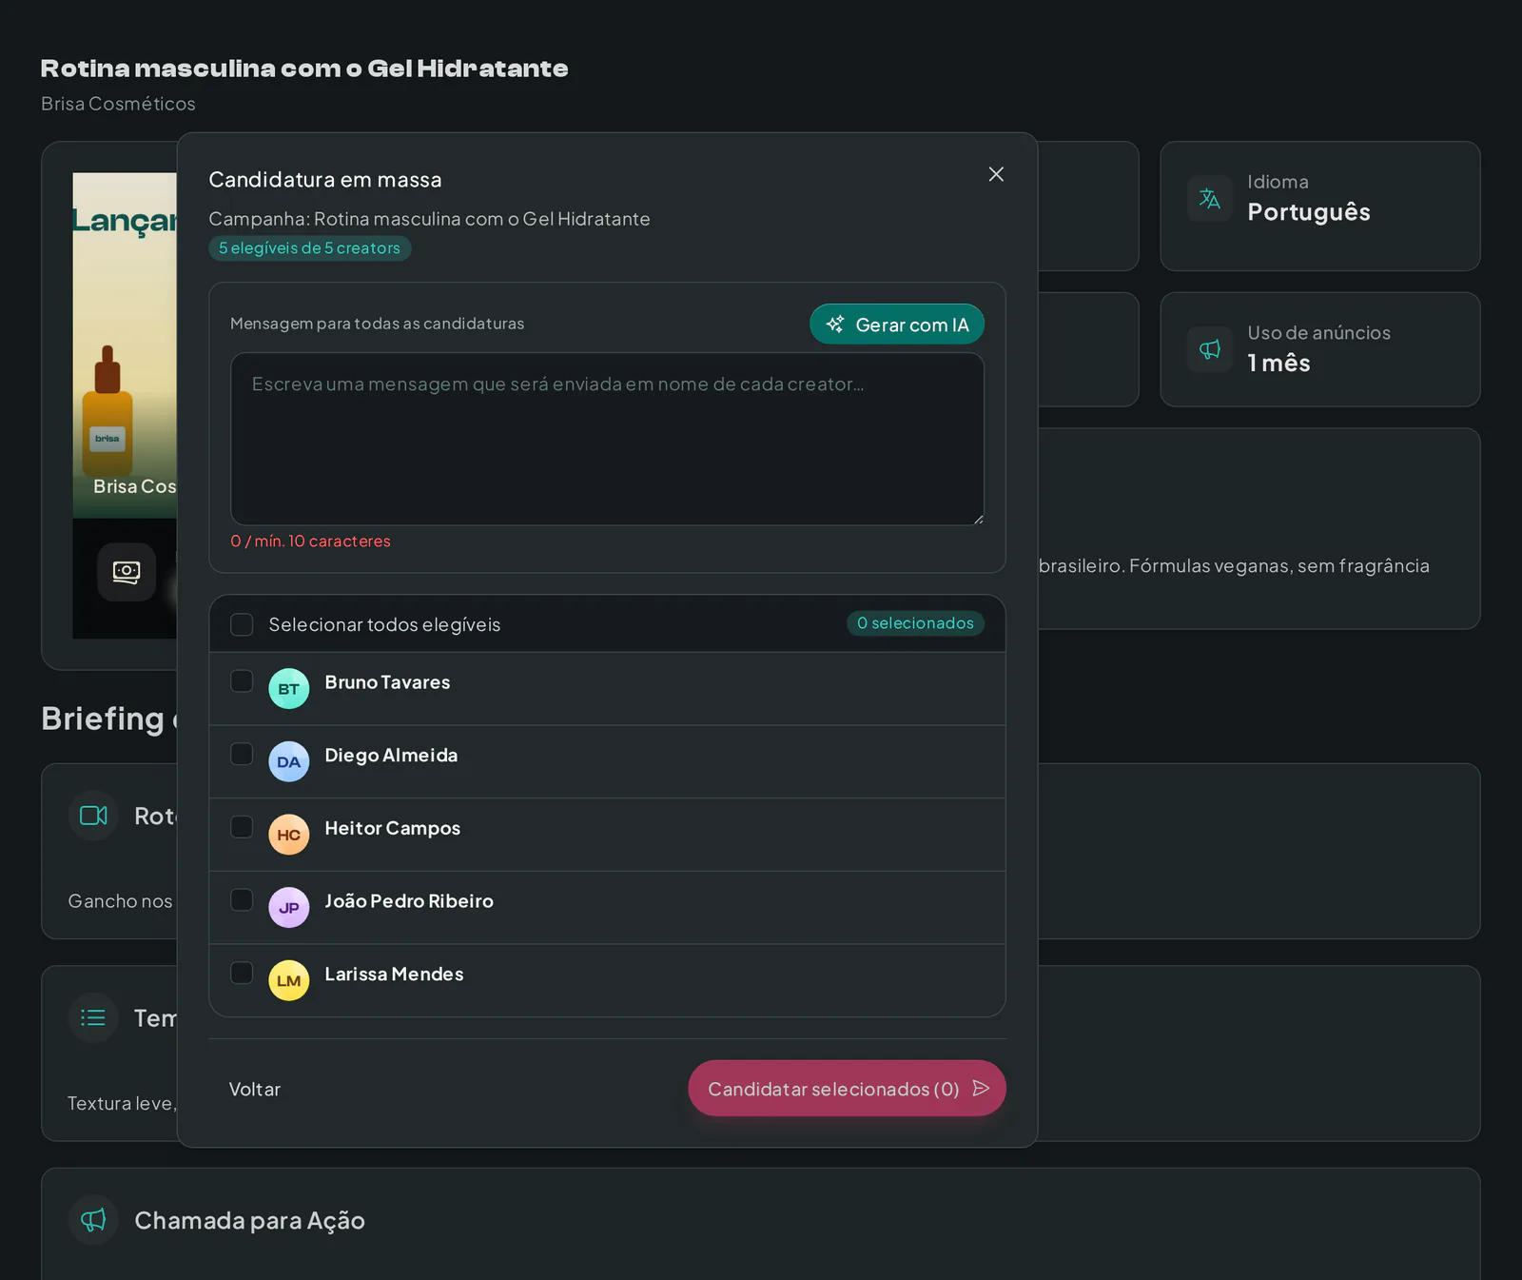Click the Voltar button
The image size is (1522, 1280).
255,1089
